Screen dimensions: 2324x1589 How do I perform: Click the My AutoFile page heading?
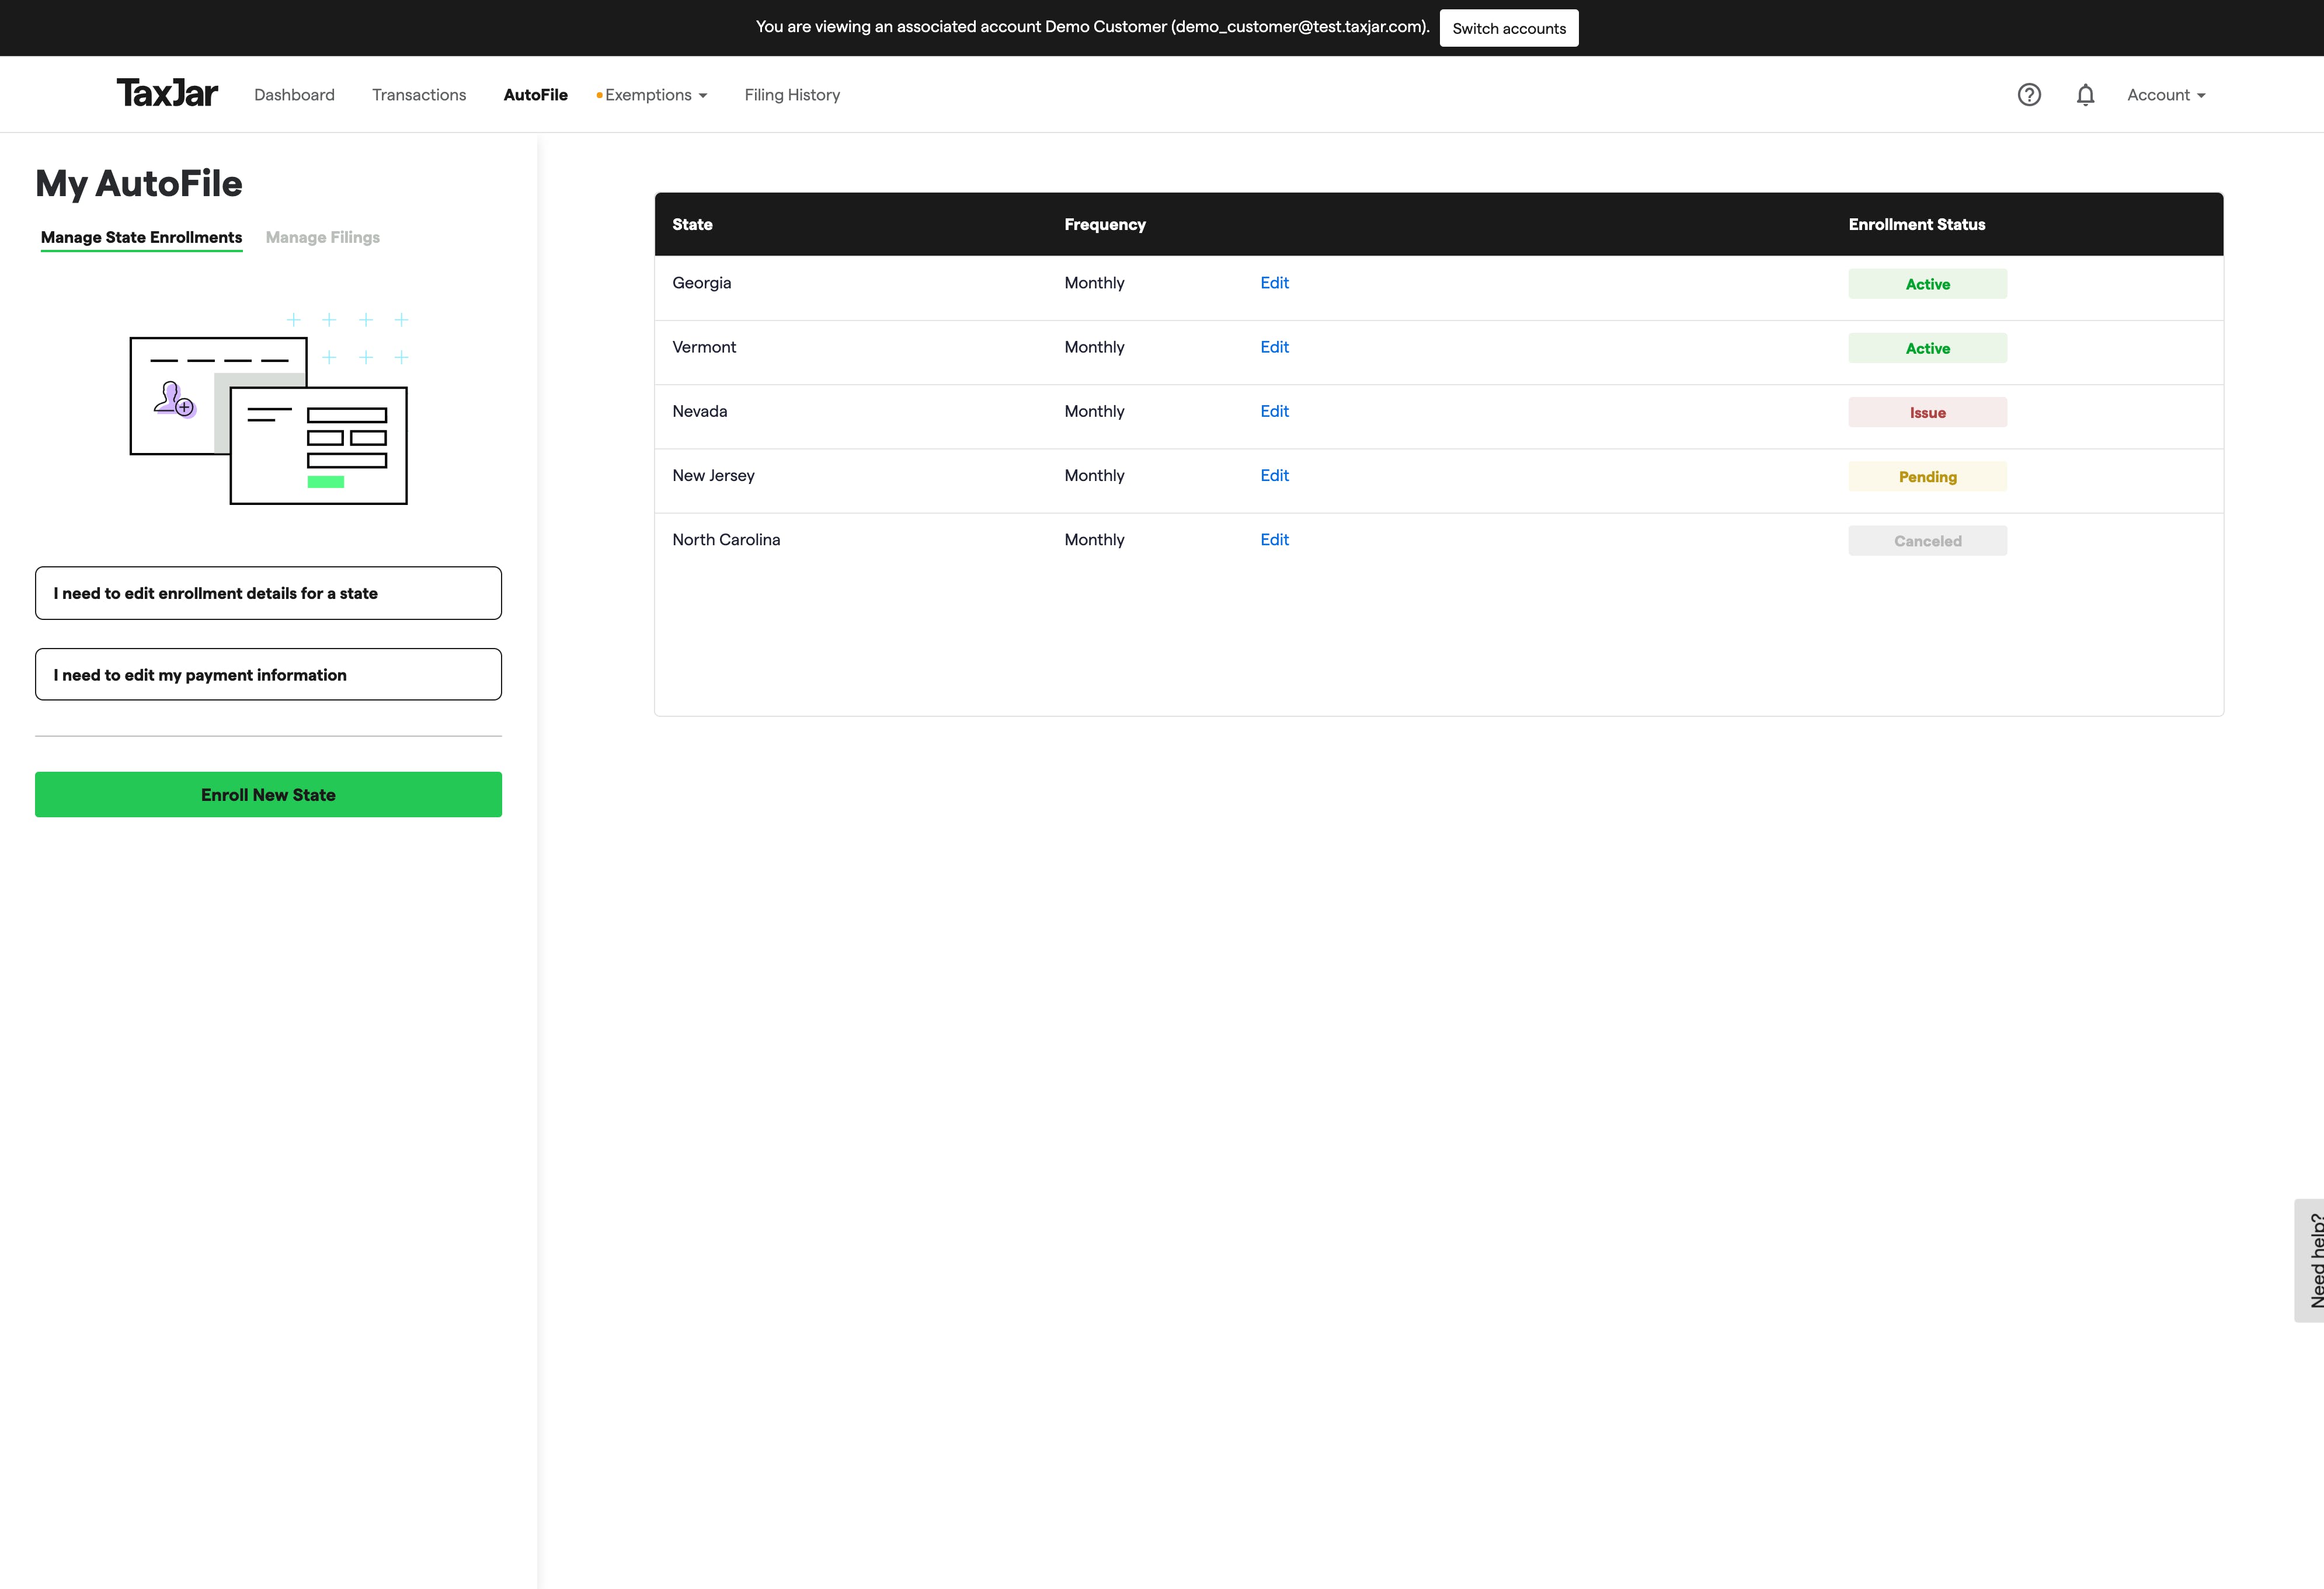tap(139, 183)
